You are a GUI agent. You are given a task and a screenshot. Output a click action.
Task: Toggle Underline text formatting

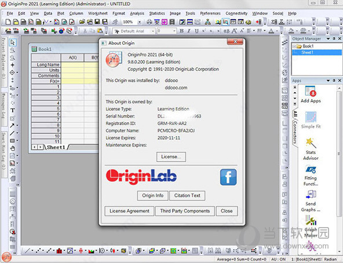196,31
